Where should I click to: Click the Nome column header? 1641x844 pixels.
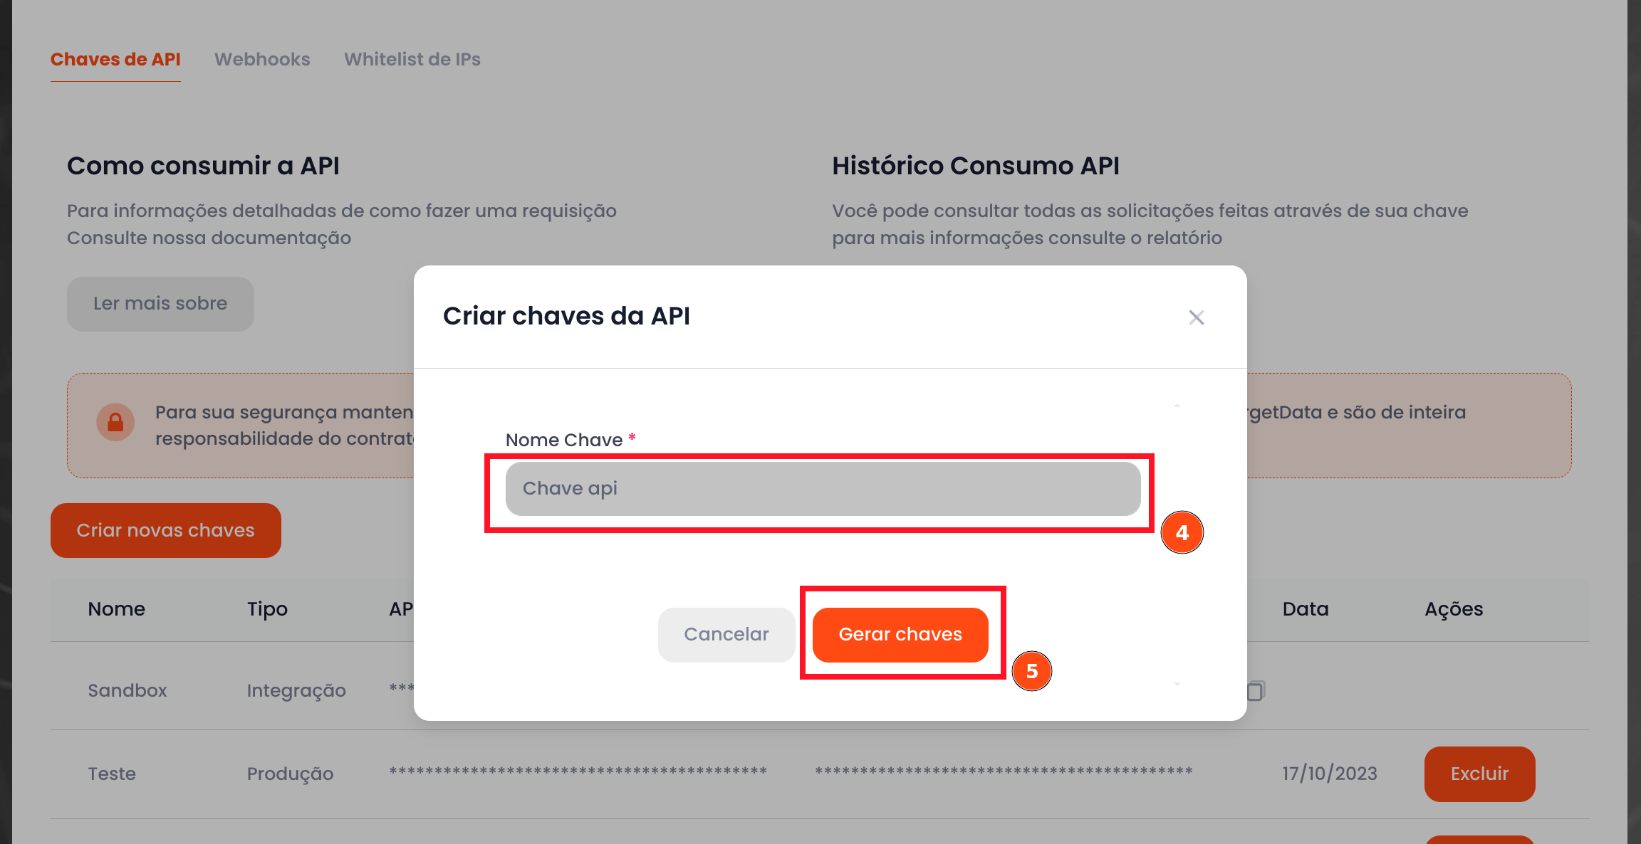[x=117, y=609]
